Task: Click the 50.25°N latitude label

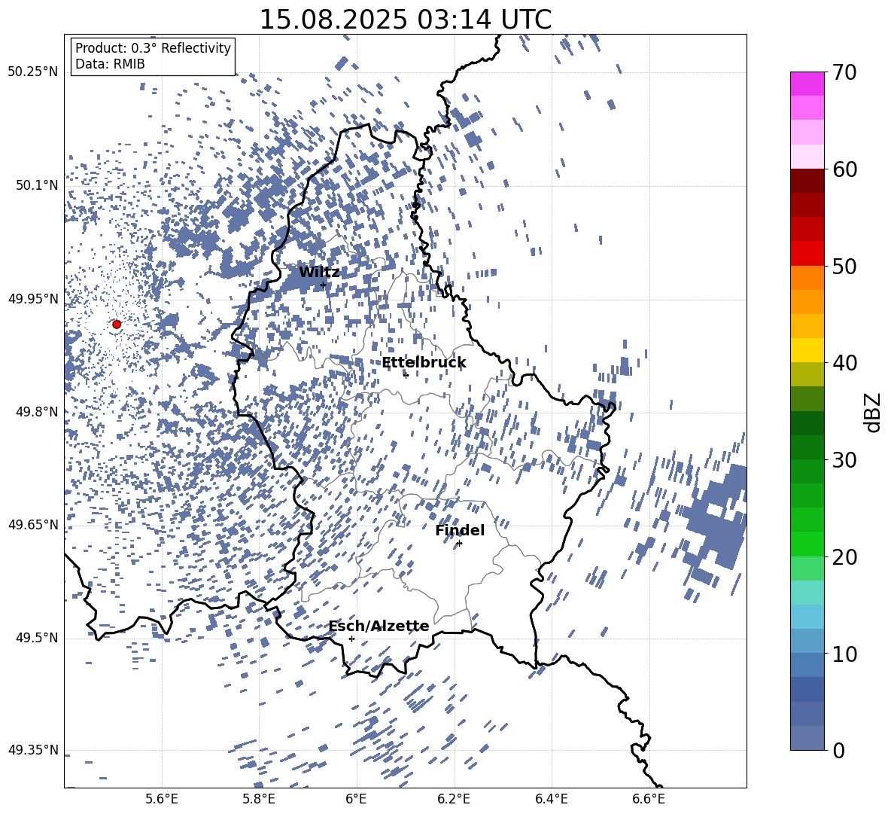Action: point(33,72)
